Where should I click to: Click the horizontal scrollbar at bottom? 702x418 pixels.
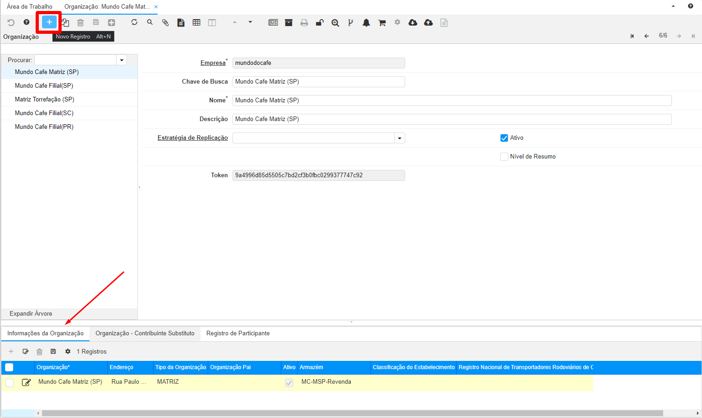352,413
